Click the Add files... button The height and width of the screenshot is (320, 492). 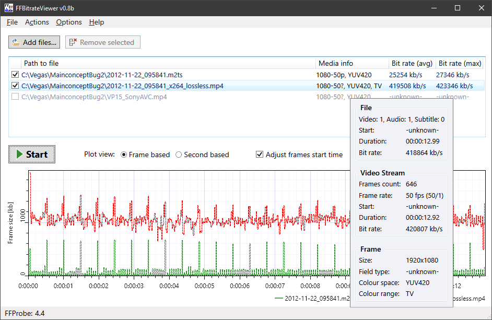pos(34,42)
